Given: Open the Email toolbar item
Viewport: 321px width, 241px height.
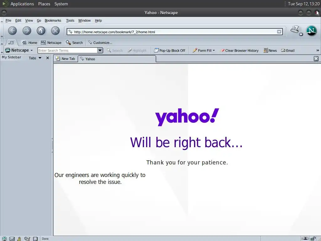Looking at the screenshot, I should (288, 51).
